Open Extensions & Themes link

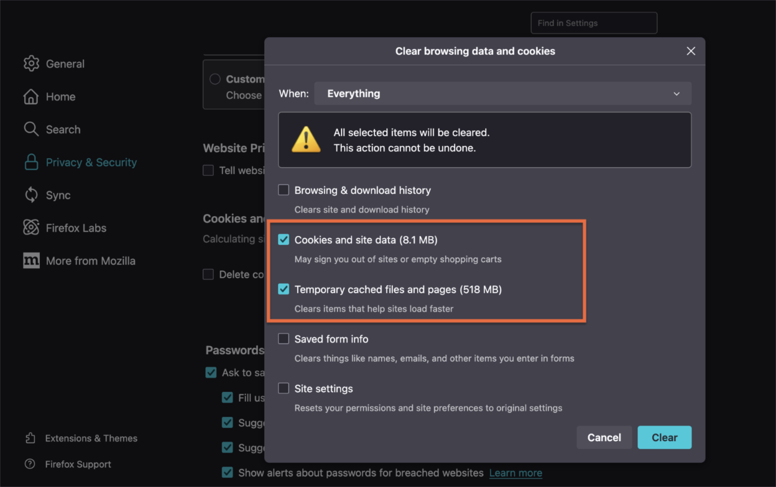(x=91, y=438)
